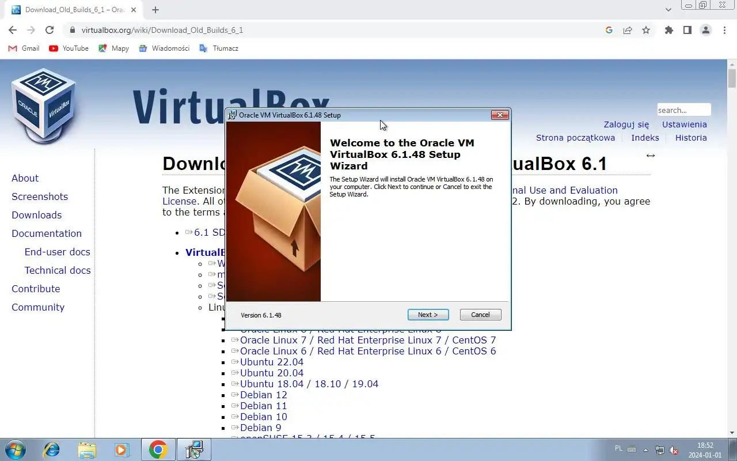This screenshot has width=737, height=461.
Task: Open tab search dropdown arrow
Action: tap(668, 10)
